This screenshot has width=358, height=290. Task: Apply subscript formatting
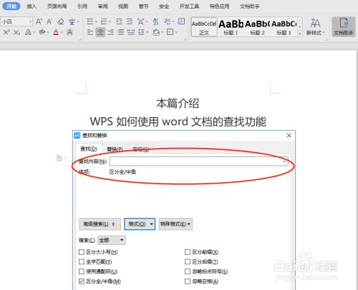pyautogui.click(x=16, y=32)
